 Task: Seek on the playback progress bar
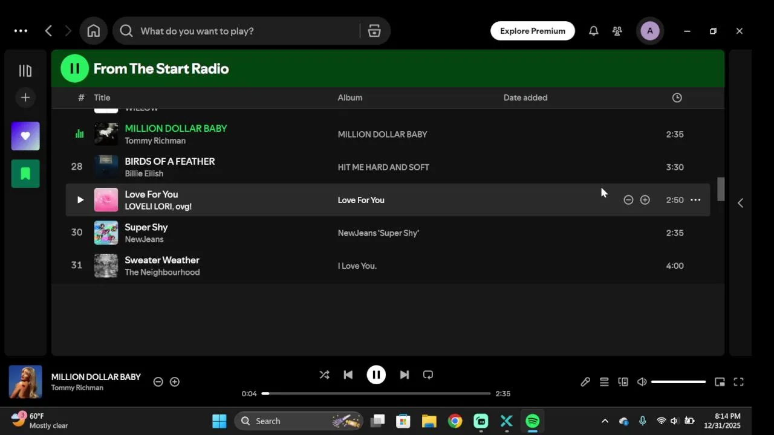(x=376, y=393)
